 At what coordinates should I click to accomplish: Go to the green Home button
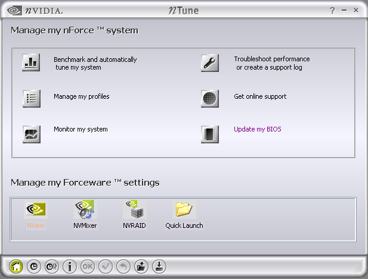16,267
